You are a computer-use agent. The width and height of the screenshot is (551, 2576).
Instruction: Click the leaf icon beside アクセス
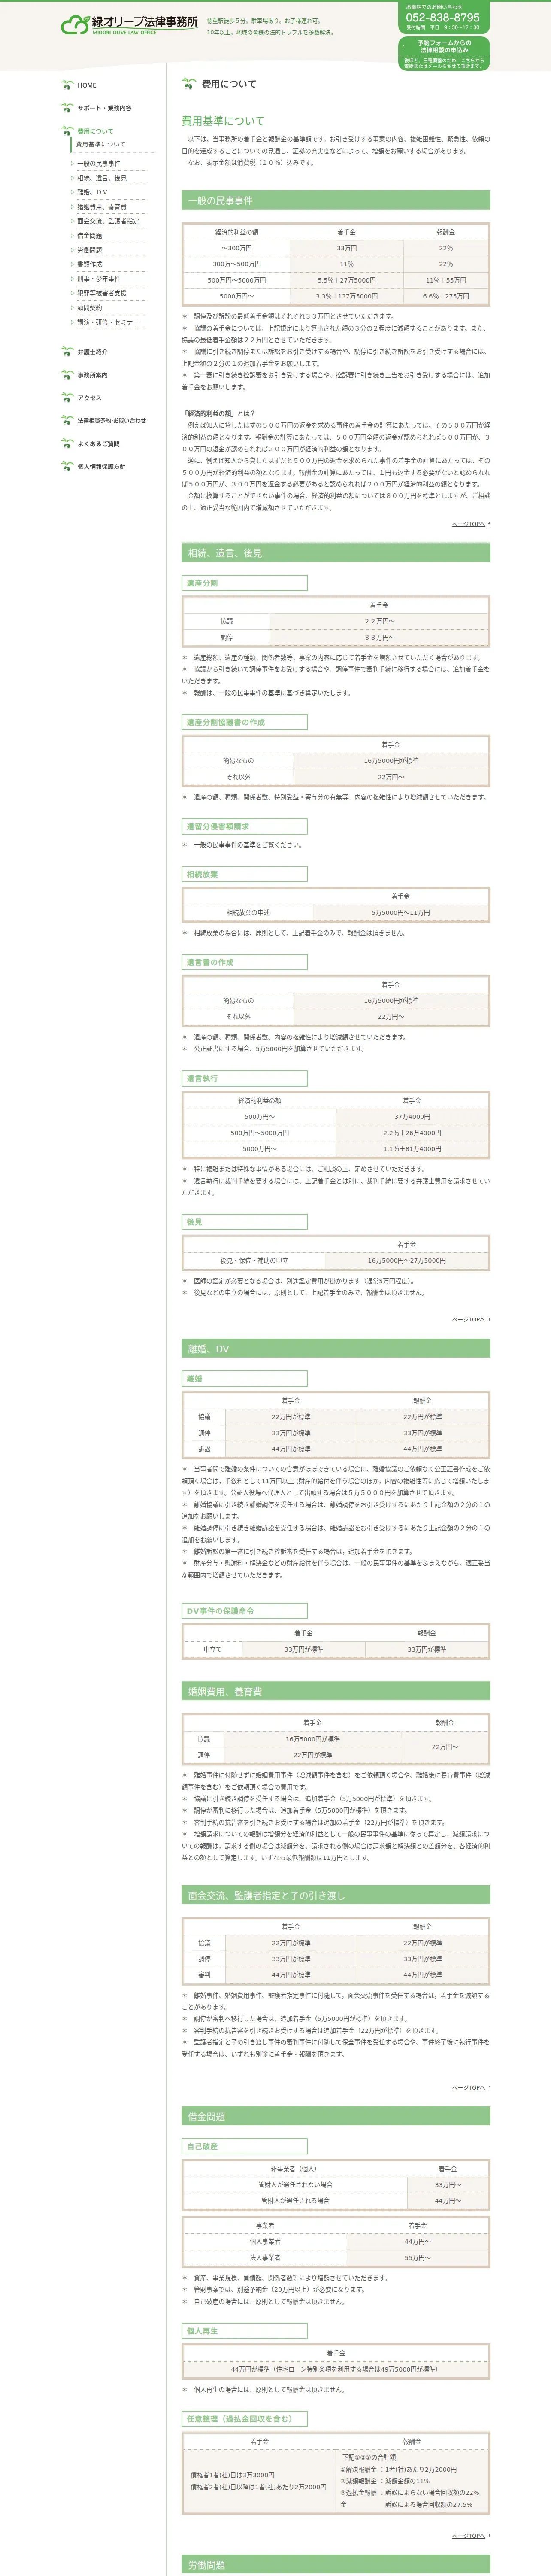[67, 398]
